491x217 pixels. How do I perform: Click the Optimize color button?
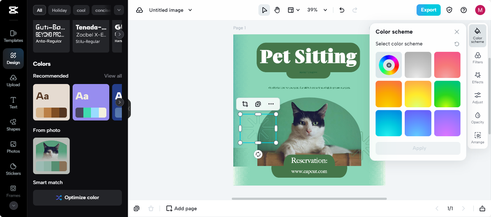[77, 198]
